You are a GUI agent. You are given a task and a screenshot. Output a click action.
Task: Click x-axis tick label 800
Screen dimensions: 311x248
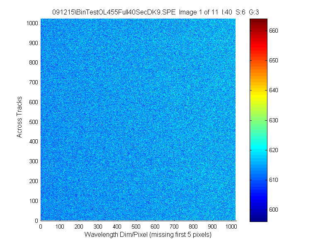click(193, 227)
